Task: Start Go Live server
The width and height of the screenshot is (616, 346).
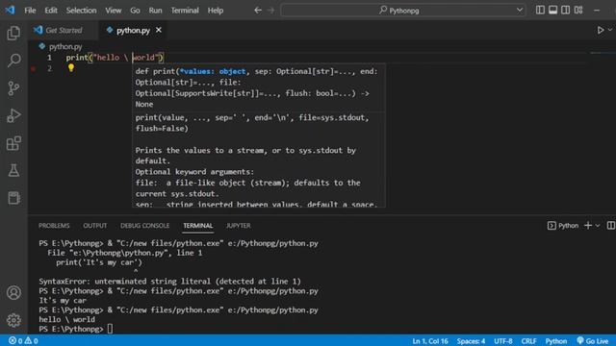Action: click(593, 341)
